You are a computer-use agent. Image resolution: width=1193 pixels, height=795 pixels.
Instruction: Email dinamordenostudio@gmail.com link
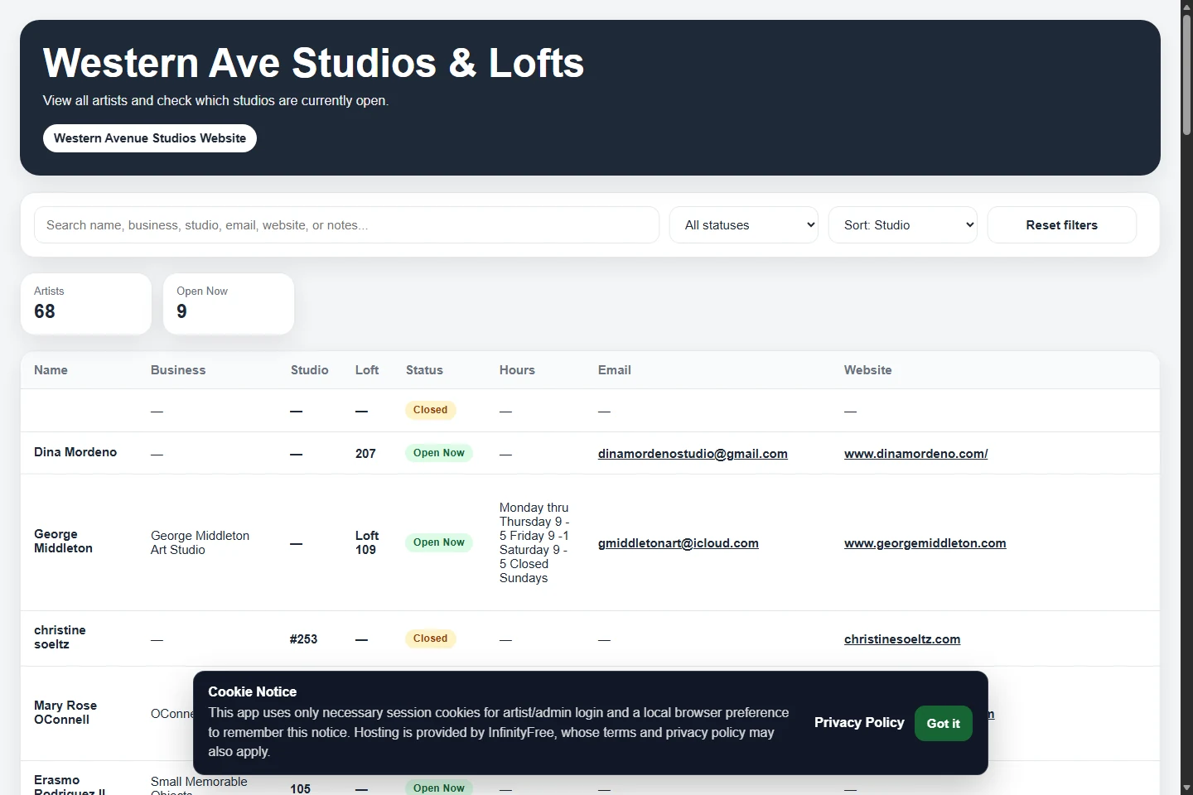[693, 454]
